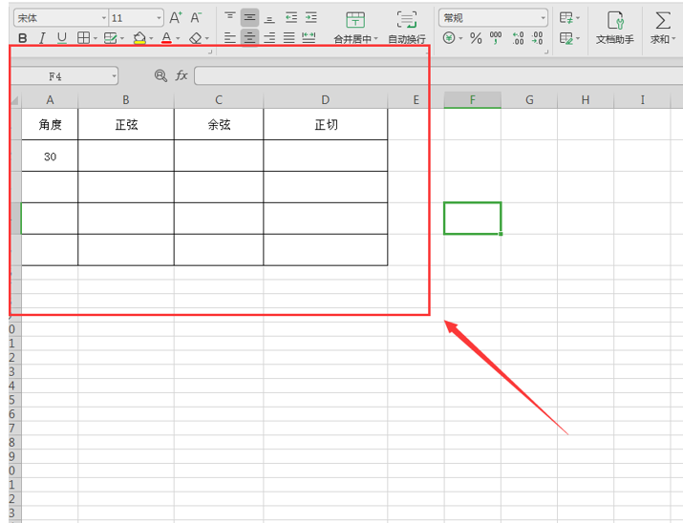Select column D header
The width and height of the screenshot is (683, 523).
[326, 100]
